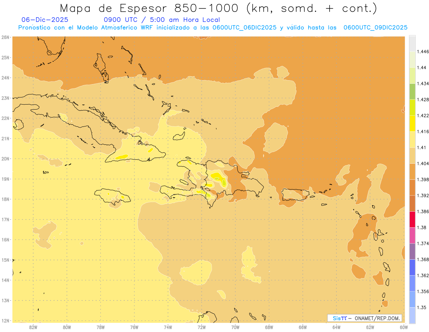This screenshot has height=332, width=429.
Task: Select the tan legend swatch between 1.404 and 1.41
Action: pos(413,155)
